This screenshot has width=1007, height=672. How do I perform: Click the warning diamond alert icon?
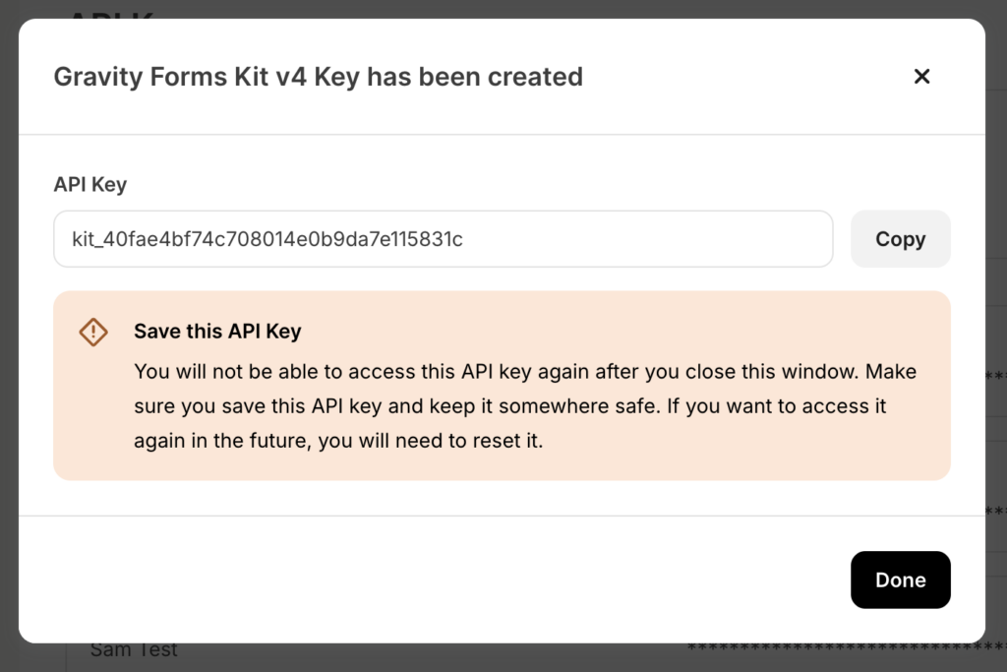coord(92,332)
